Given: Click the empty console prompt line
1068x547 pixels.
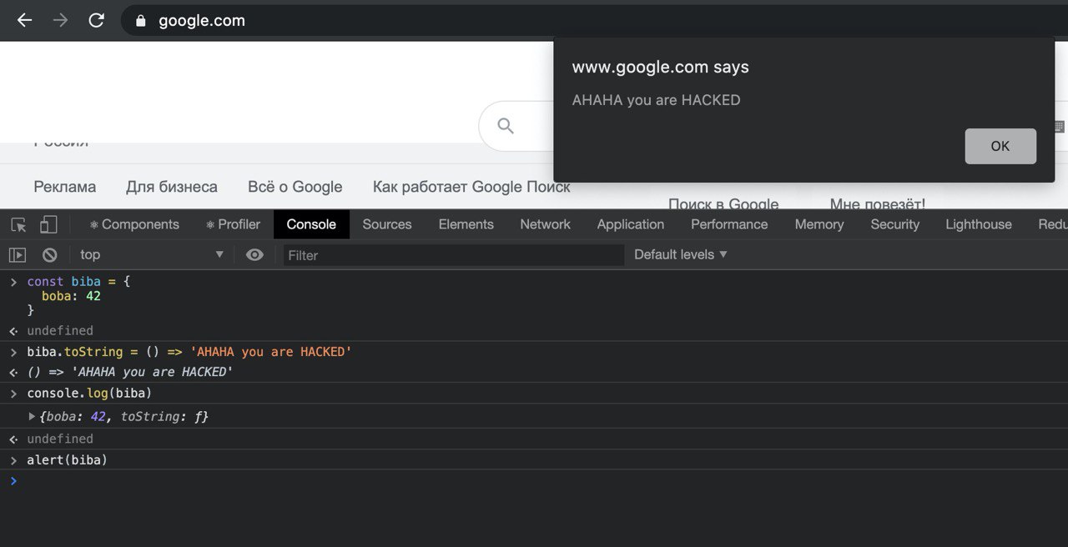Looking at the screenshot, I should point(534,480).
